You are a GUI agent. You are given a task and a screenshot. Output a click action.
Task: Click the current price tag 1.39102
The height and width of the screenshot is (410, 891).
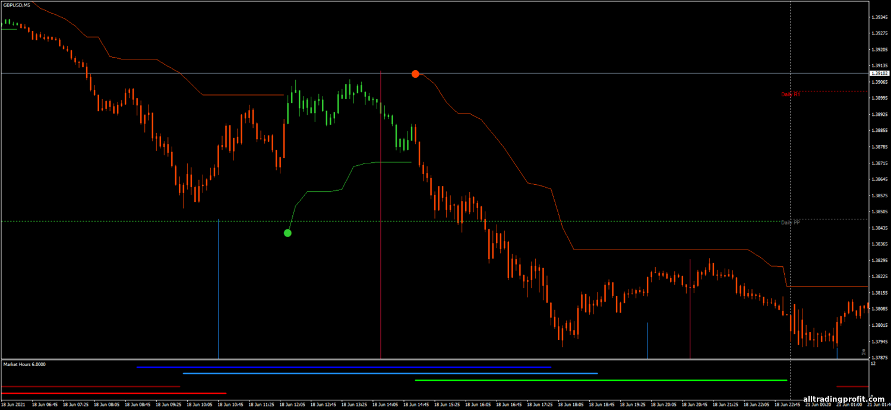tap(879, 73)
